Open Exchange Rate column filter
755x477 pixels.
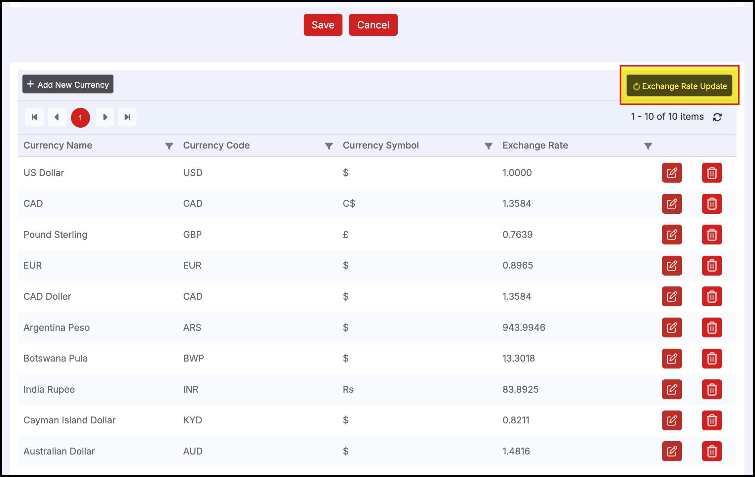pos(648,146)
